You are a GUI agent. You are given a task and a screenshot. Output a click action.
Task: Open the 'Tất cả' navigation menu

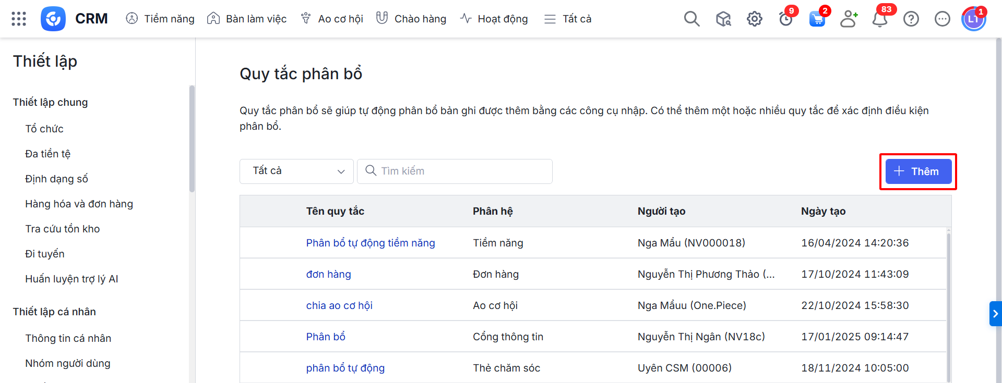click(x=568, y=19)
